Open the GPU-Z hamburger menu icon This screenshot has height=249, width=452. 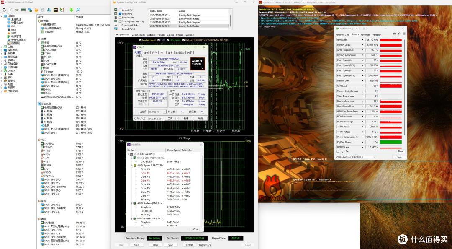click(404, 34)
